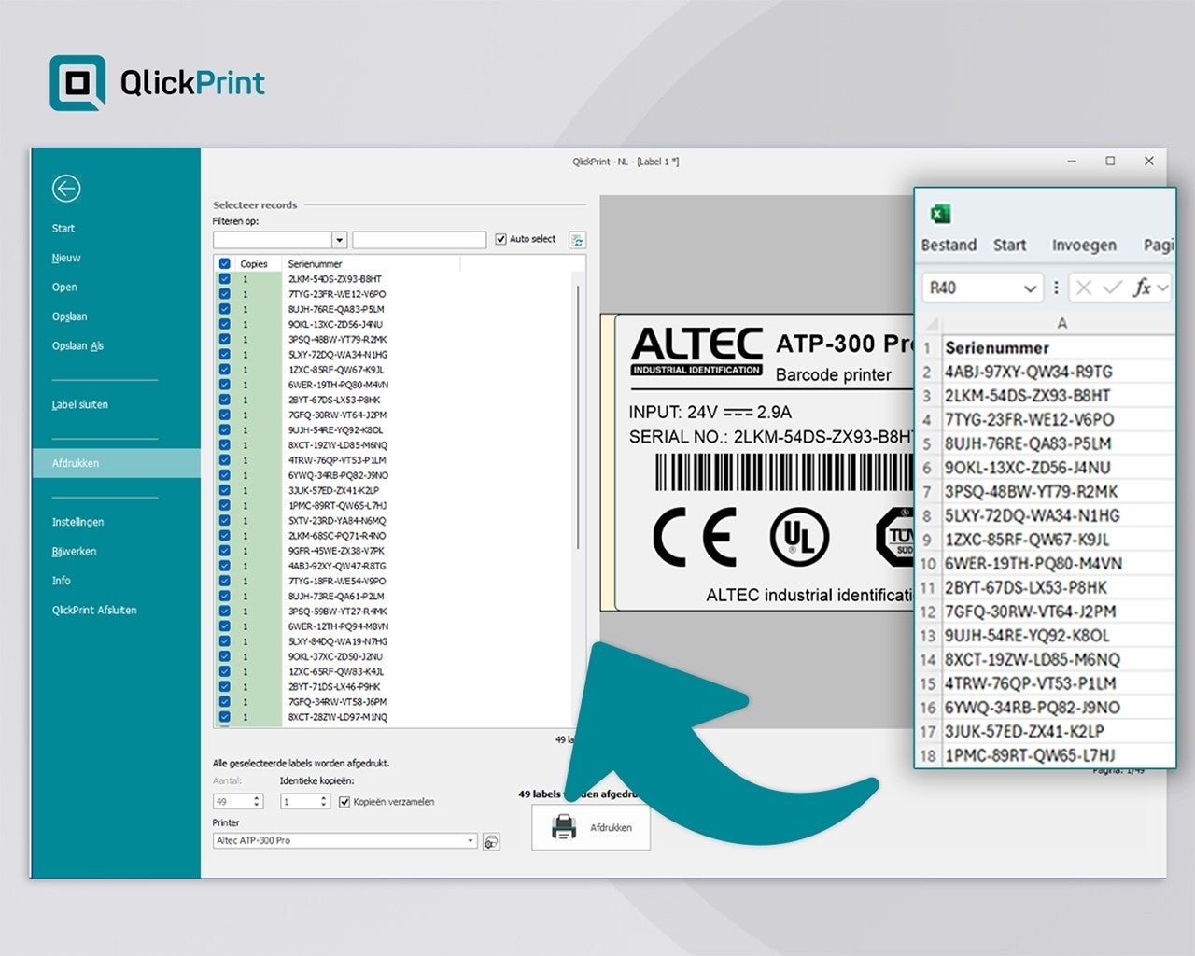Uncheck the select-all checkbox in Copies header
Screen dimensions: 1195x956
(224, 264)
